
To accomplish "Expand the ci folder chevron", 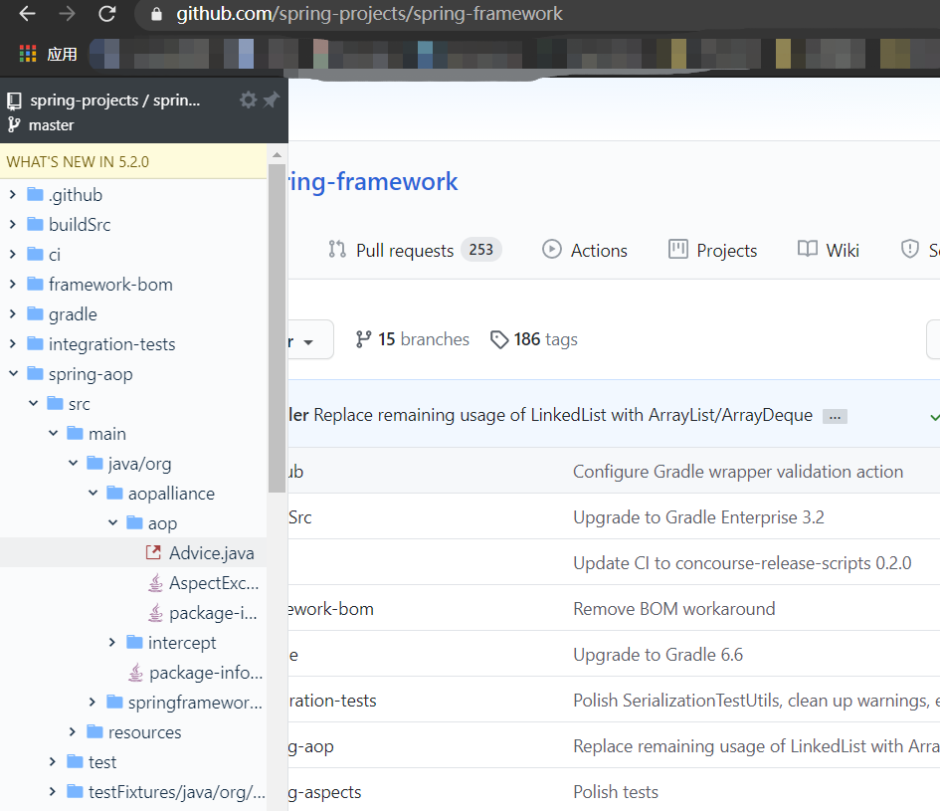I will tap(13, 255).
